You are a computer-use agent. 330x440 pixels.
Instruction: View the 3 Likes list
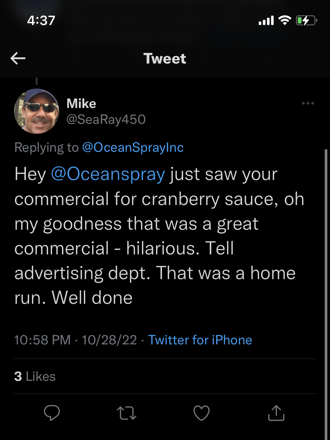tap(35, 376)
